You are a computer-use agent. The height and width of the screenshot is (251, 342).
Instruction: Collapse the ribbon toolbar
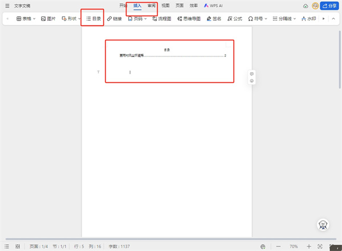pyautogui.click(x=333, y=19)
